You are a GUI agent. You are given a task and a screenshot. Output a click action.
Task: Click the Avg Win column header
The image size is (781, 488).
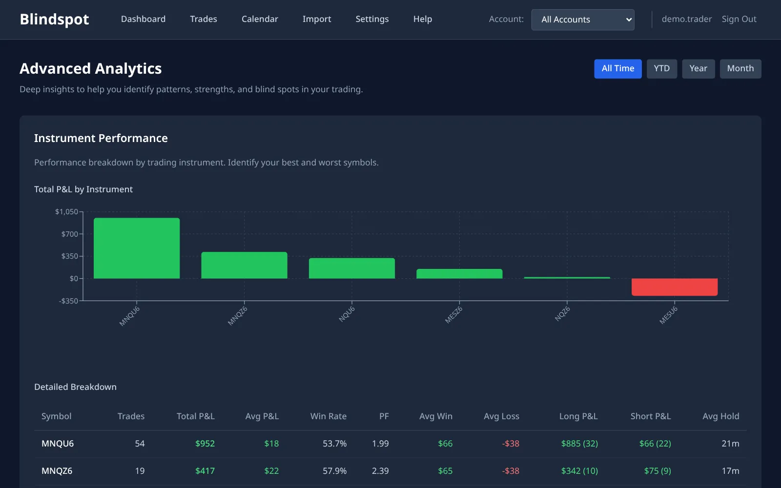tap(436, 416)
